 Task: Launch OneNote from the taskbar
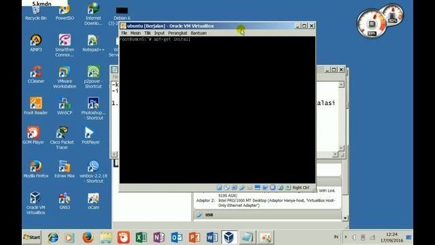click(x=158, y=238)
